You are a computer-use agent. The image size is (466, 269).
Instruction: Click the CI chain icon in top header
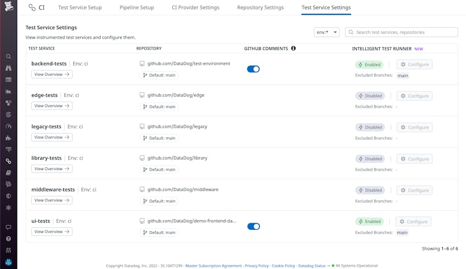pyautogui.click(x=32, y=8)
